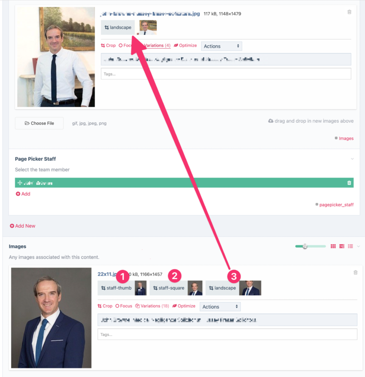Click the Tags field under 22x11.jpg
This screenshot has height=377, width=365.
point(227,334)
